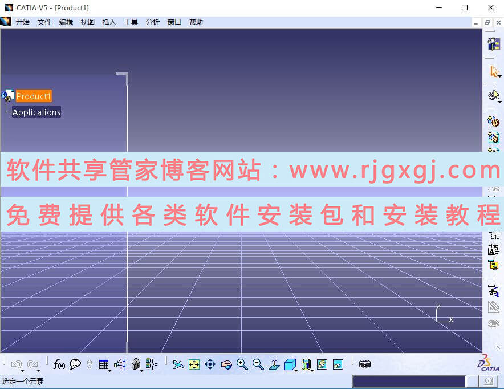The width and height of the screenshot is (504, 389).
Task: Click the DS CATIA logo
Action: pyautogui.click(x=488, y=363)
